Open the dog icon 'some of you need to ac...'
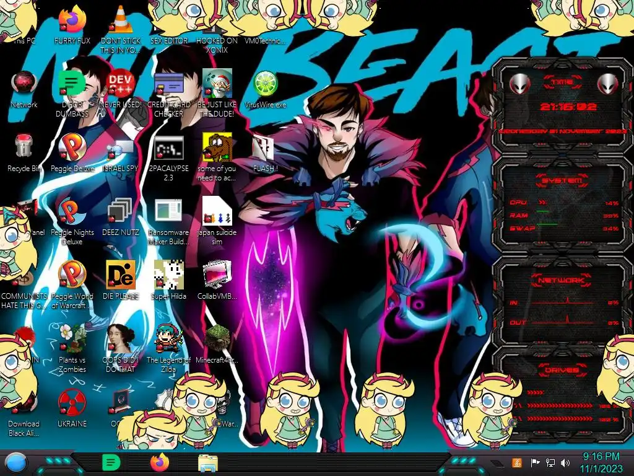Screen dimensions: 634x476 point(217,148)
